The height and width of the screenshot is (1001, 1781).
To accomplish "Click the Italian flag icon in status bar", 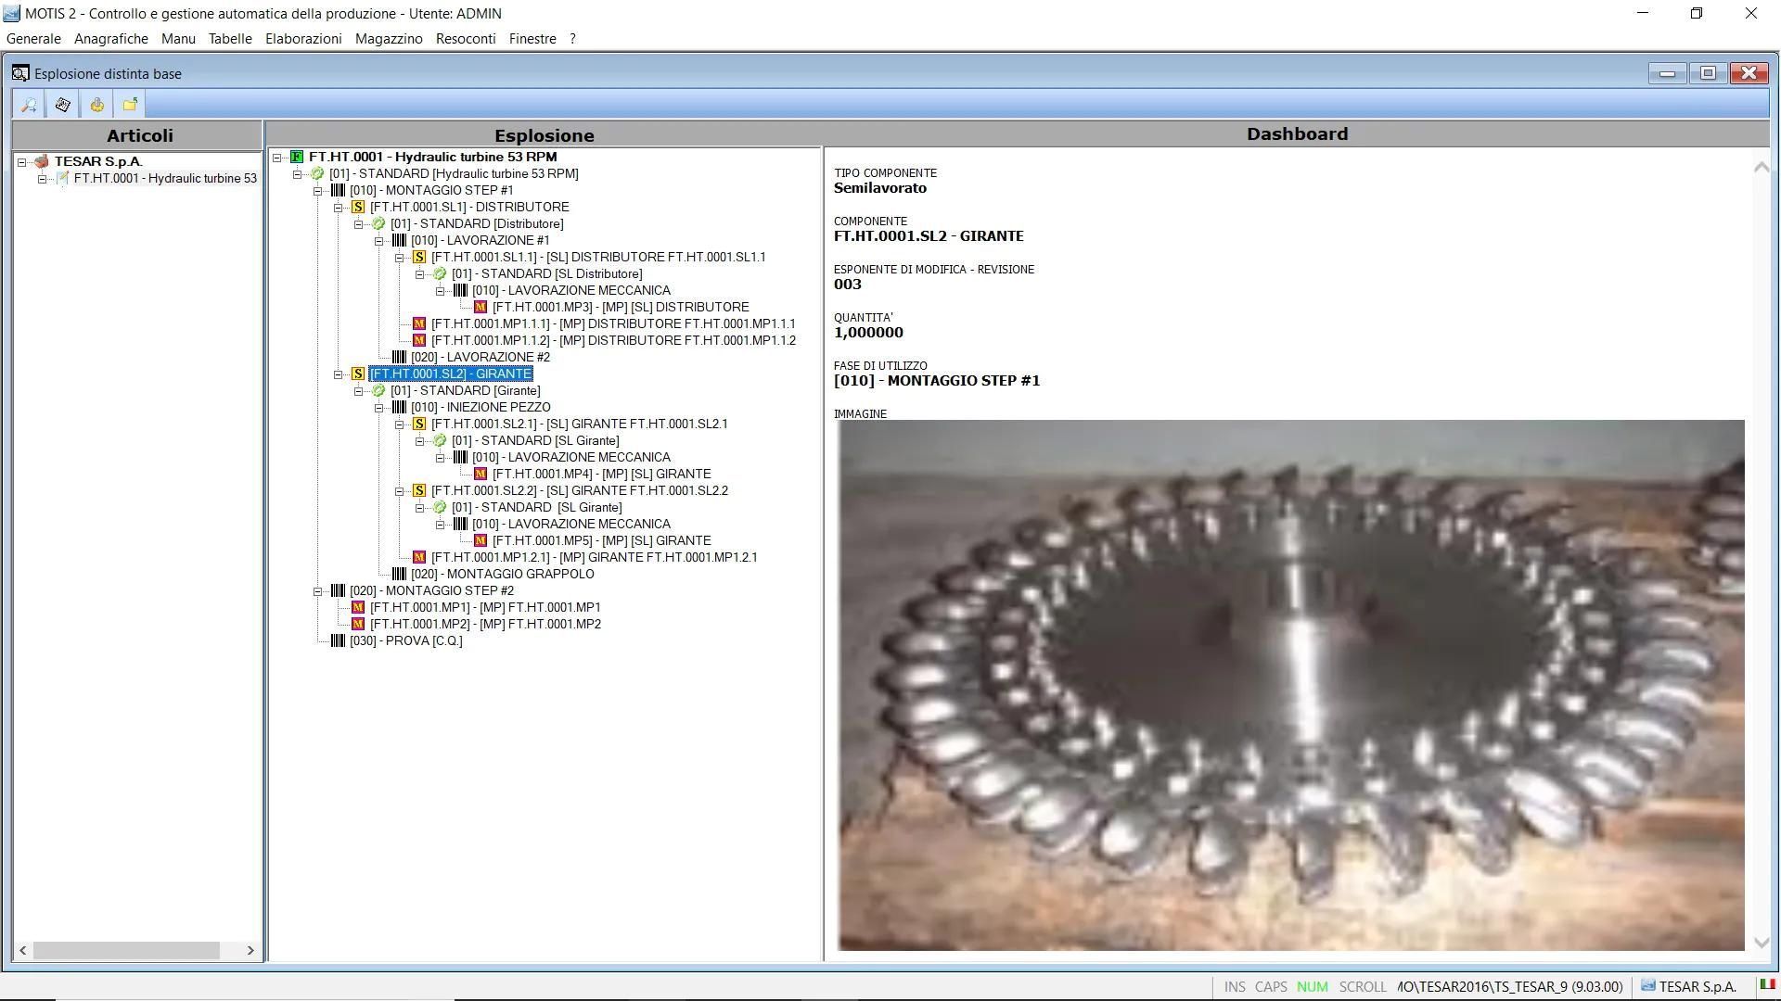I will point(1767,985).
